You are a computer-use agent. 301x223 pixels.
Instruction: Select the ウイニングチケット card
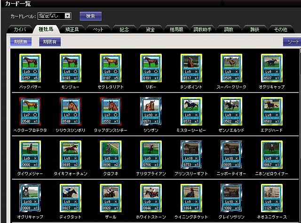191,198
